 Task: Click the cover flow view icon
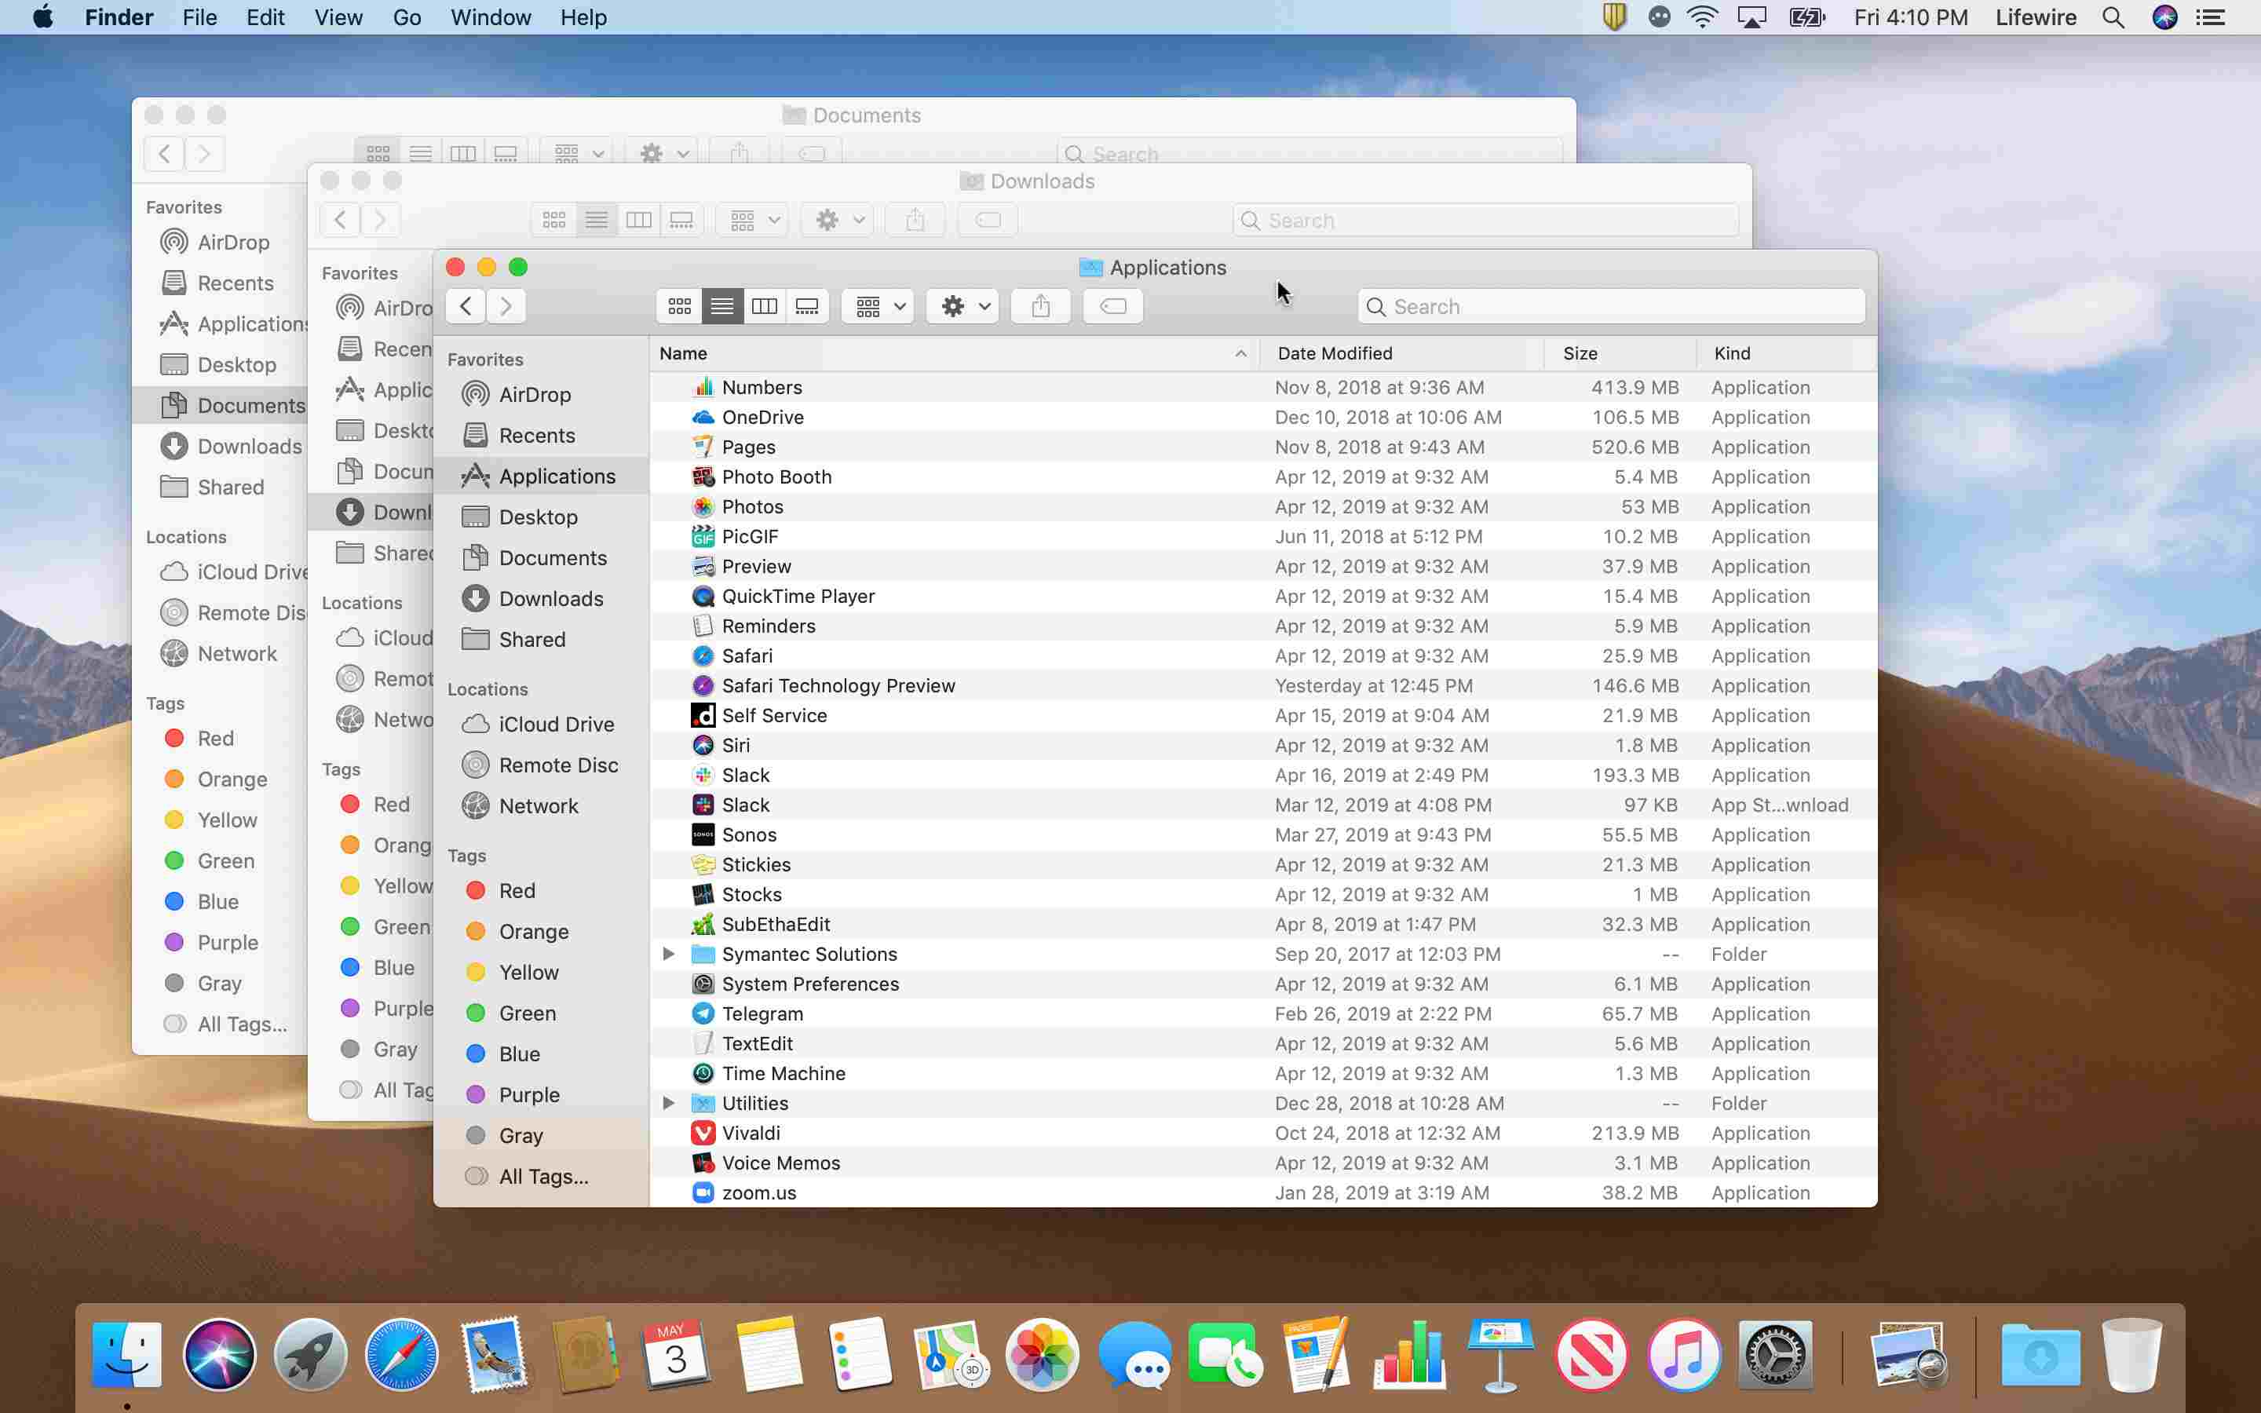point(807,306)
